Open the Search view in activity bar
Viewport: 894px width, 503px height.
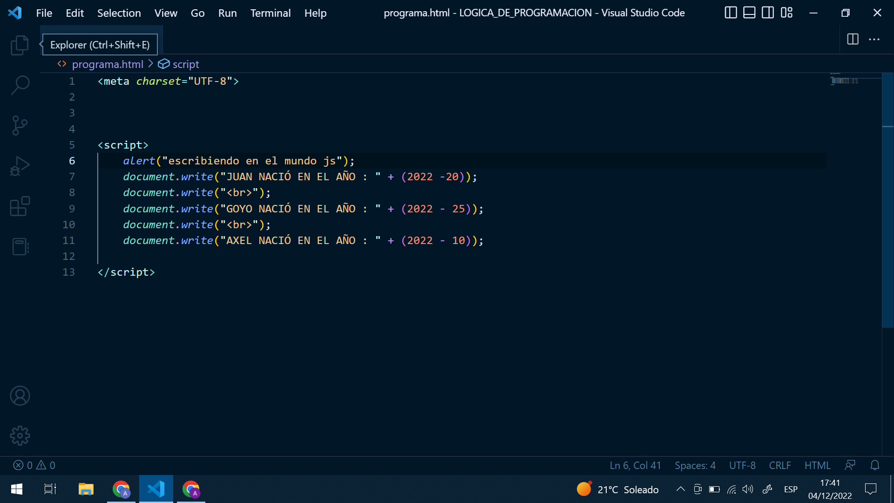click(x=20, y=85)
